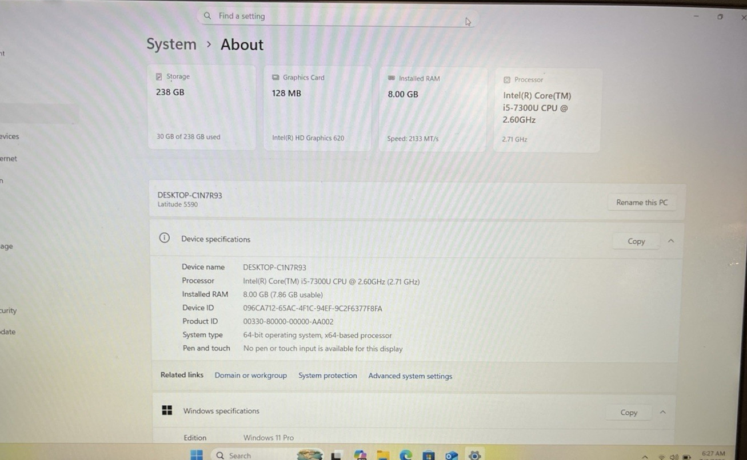Screen dimensions: 747x460
Task: Open the Graphics Card tile
Action: [317, 108]
